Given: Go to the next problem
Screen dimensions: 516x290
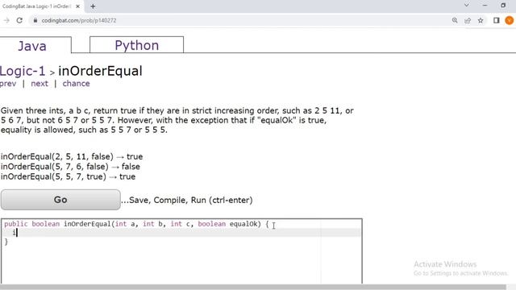Looking at the screenshot, I should (x=40, y=84).
